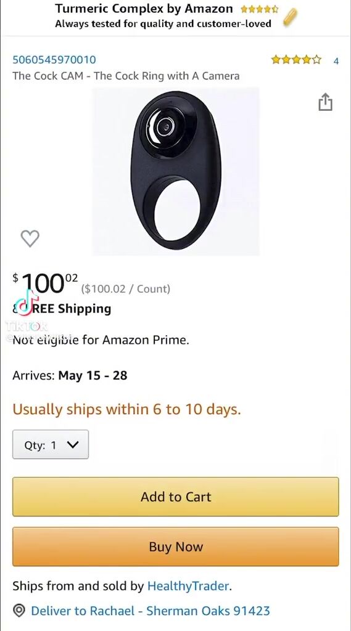Click the Qty dropdown chevron arrow

(73, 445)
